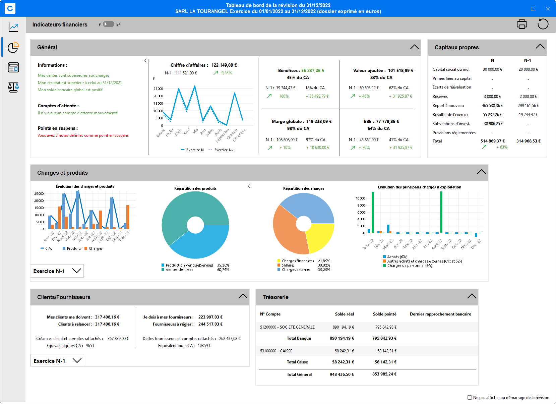The height and width of the screenshot is (404, 556).
Task: Click Capital social N value 30 000,00 €
Action: click(x=492, y=69)
